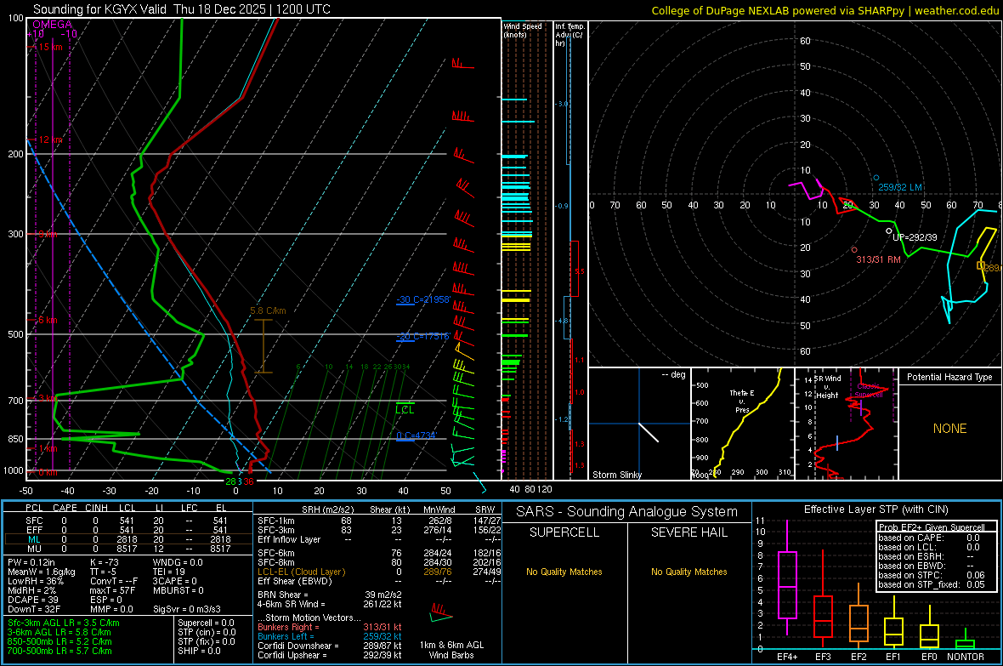Click the white UP=292/39 marker circle
Image resolution: width=1003 pixels, height=666 pixels.
[888, 231]
